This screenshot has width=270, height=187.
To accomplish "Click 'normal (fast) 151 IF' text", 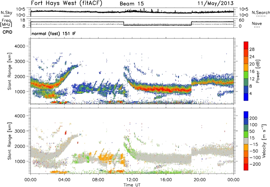I will pyautogui.click(x=54, y=33).
